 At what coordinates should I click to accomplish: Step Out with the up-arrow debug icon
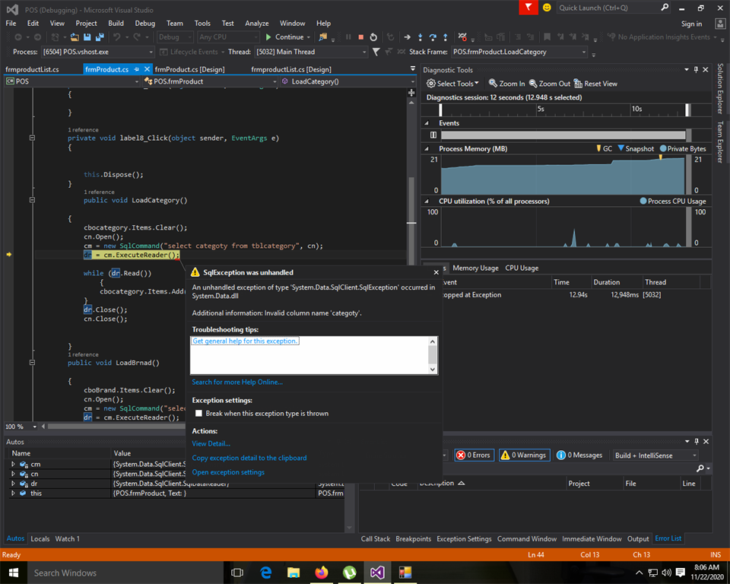tap(446, 36)
